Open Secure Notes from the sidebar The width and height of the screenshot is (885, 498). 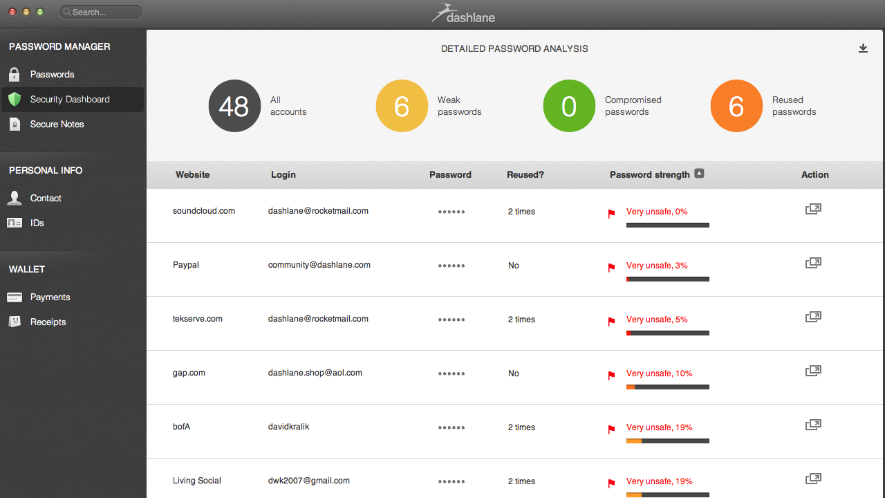(57, 124)
